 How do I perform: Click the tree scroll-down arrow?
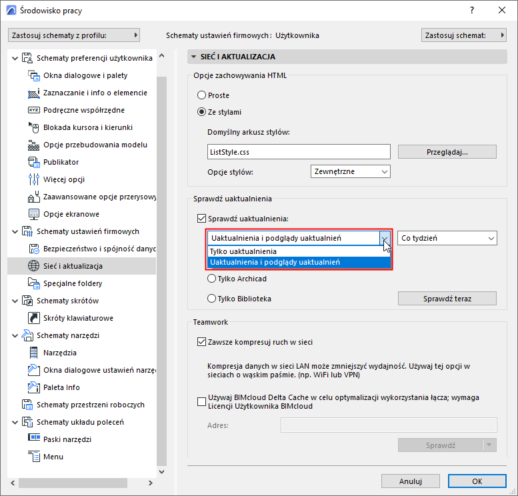point(161,472)
